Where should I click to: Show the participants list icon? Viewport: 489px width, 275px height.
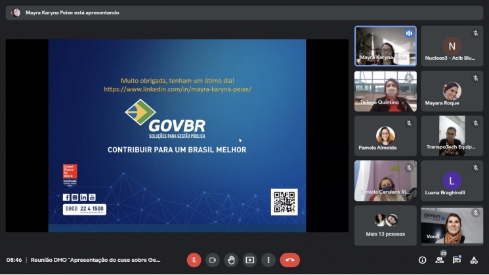click(440, 260)
